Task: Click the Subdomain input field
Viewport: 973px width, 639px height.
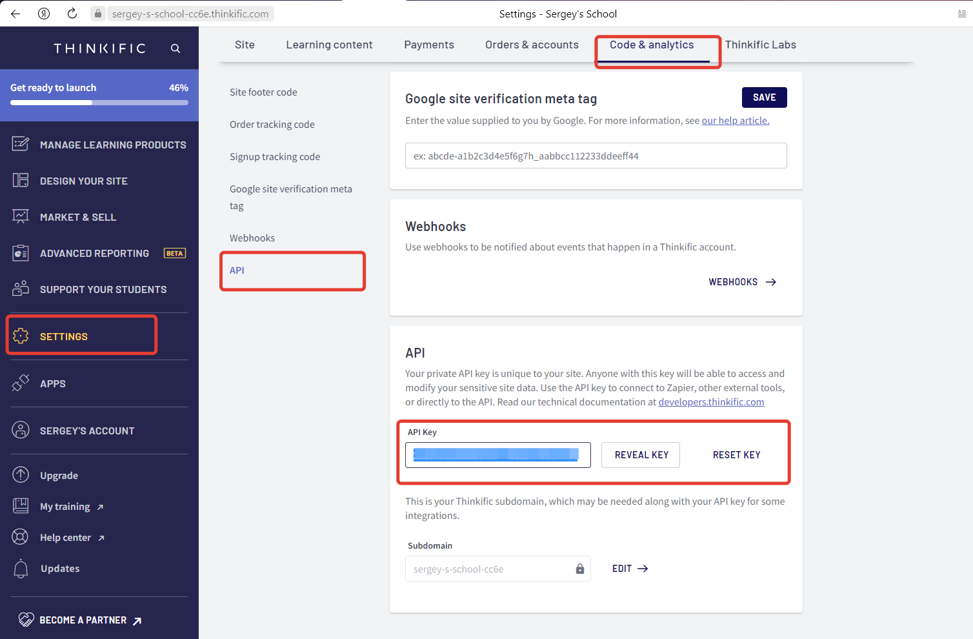Action: pyautogui.click(x=498, y=569)
